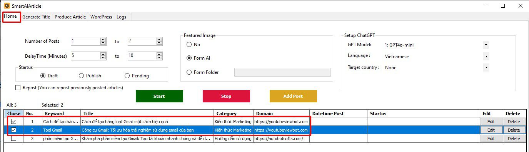Click the Form Folder path field
Image resolution: width=529 pixels, height=152 pixels.
tap(282, 72)
